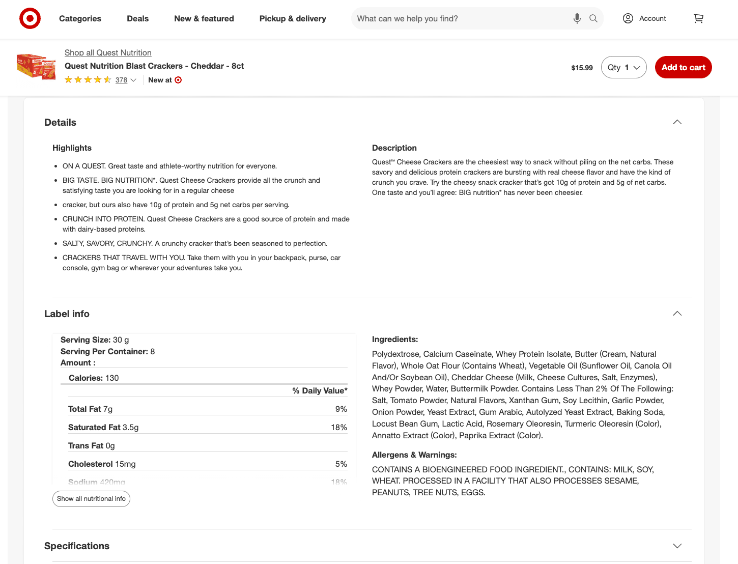738x564 pixels.
Task: Click the Account link
Action: [652, 18]
